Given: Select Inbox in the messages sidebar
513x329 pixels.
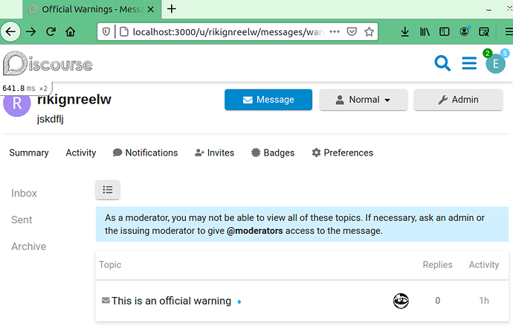Looking at the screenshot, I should (x=24, y=194).
